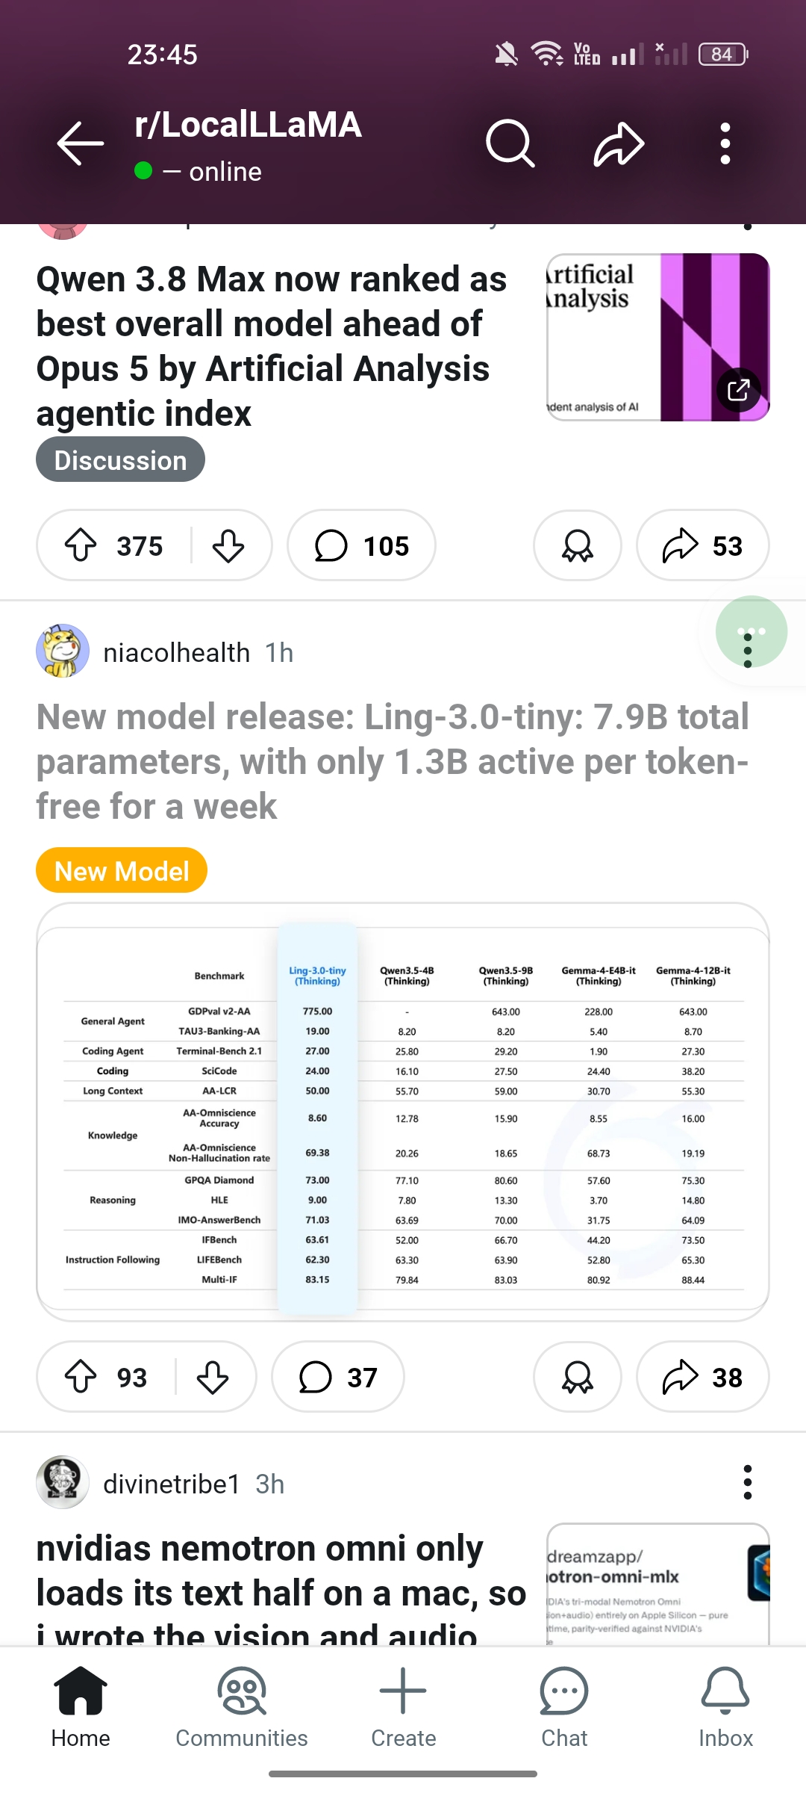The image size is (806, 1793).
Task: Tap the share arrow in the top header
Action: tap(619, 143)
